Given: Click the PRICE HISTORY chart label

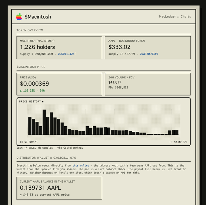Looking at the screenshot, I should point(30,101).
